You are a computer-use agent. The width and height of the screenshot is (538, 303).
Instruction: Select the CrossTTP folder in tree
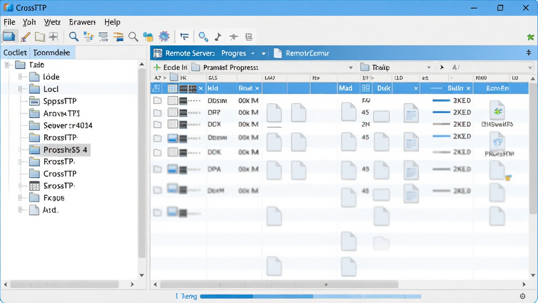tap(53, 174)
